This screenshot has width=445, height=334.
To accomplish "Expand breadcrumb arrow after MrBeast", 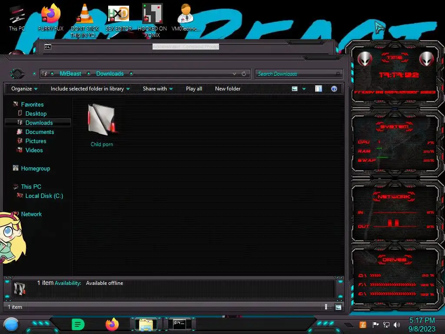I will [89, 74].
